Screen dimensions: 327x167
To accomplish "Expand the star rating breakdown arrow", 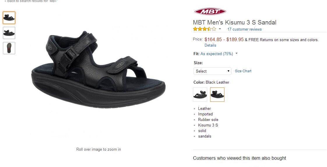I will click(x=220, y=29).
